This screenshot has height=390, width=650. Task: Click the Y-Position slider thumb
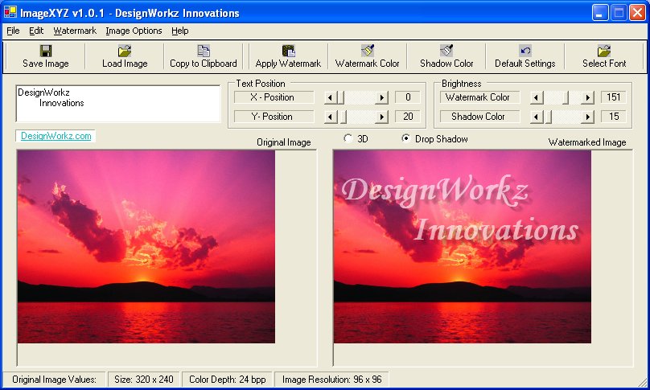pyautogui.click(x=344, y=117)
